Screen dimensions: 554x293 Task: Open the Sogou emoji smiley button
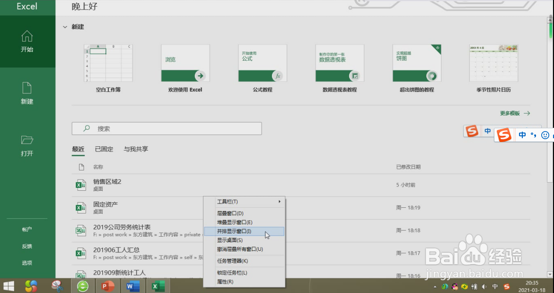click(x=545, y=135)
